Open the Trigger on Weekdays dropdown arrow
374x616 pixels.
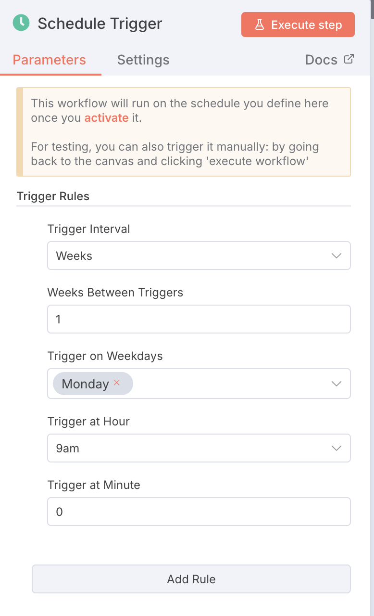(x=337, y=384)
